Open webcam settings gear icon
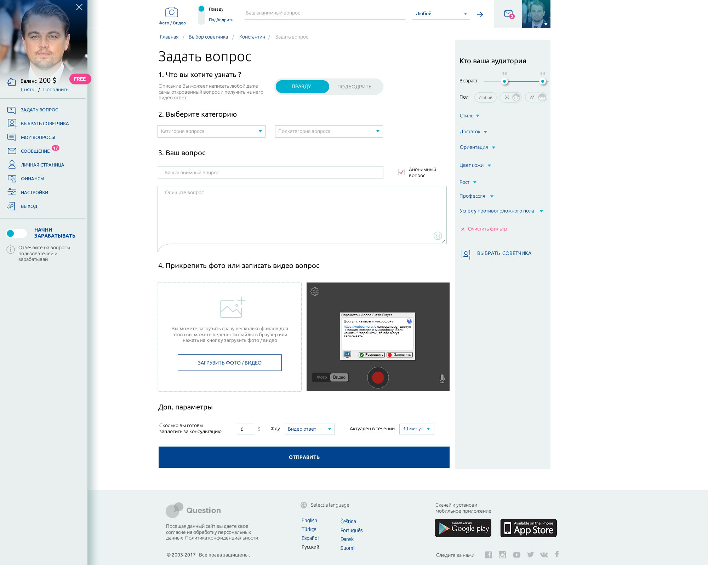Image resolution: width=708 pixels, height=565 pixels. 315,291
